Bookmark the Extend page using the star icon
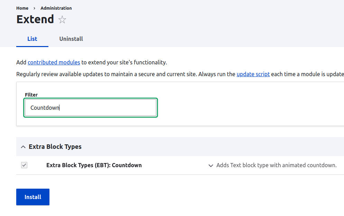 tap(62, 20)
